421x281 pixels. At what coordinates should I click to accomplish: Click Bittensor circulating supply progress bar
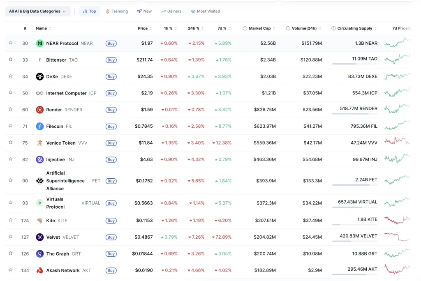point(355,64)
